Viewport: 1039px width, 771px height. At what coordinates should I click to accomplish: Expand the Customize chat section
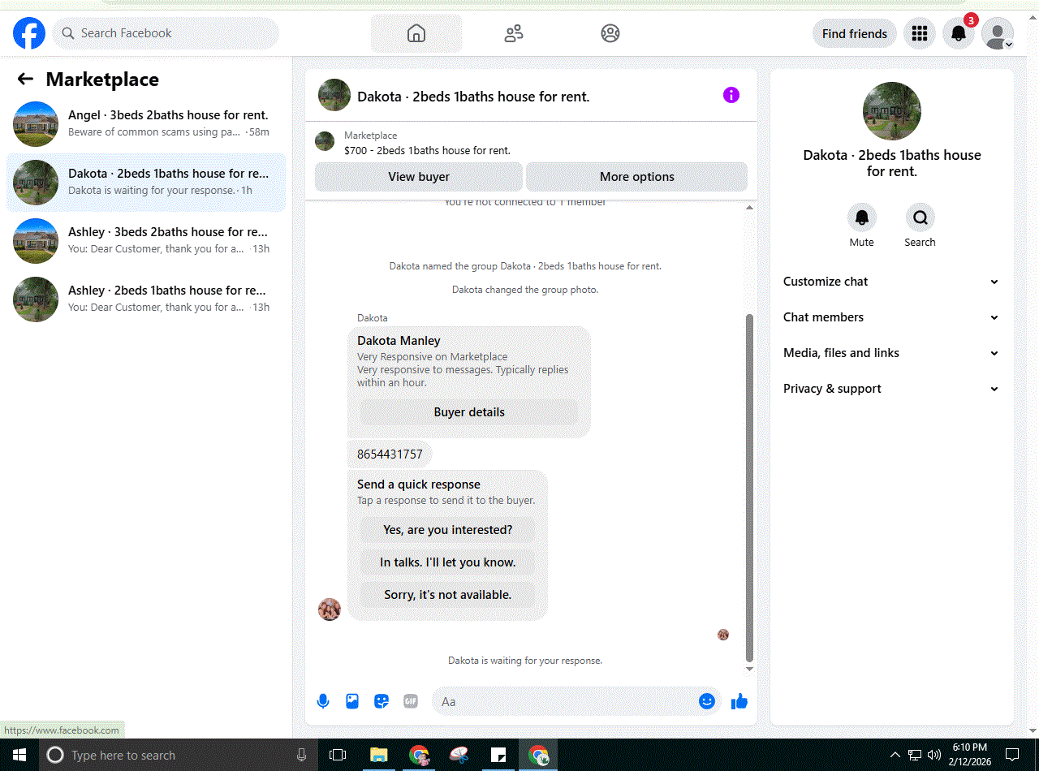(891, 282)
